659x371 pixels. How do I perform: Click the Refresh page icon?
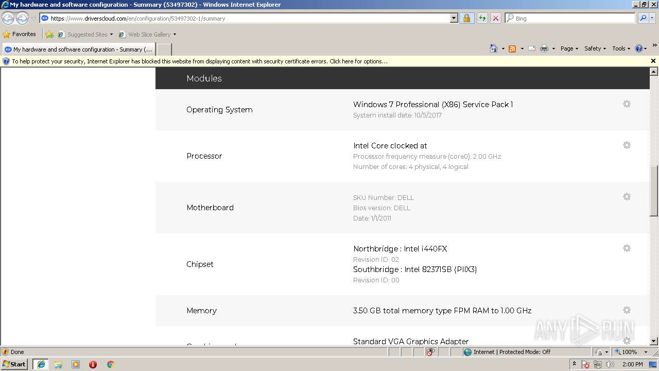[x=482, y=18]
